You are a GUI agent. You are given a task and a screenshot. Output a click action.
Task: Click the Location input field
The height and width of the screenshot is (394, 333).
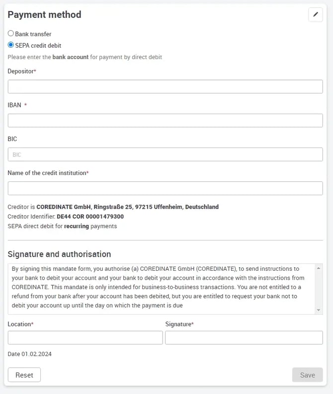click(85, 338)
